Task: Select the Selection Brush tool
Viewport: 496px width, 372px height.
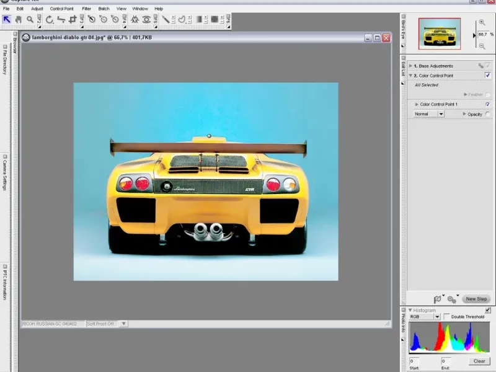Action: pos(166,19)
